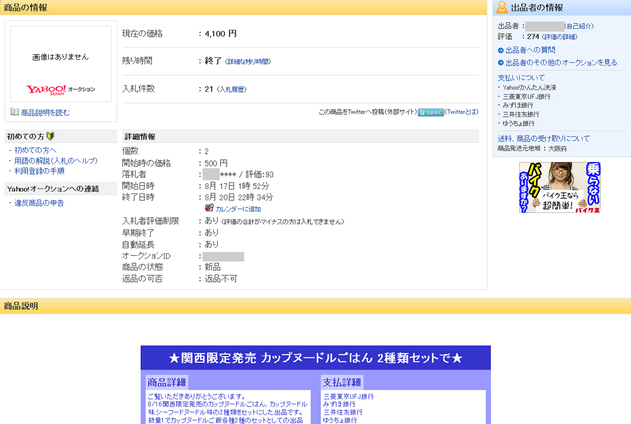Click 商品発送元地域 大阪府 text

pos(532,148)
